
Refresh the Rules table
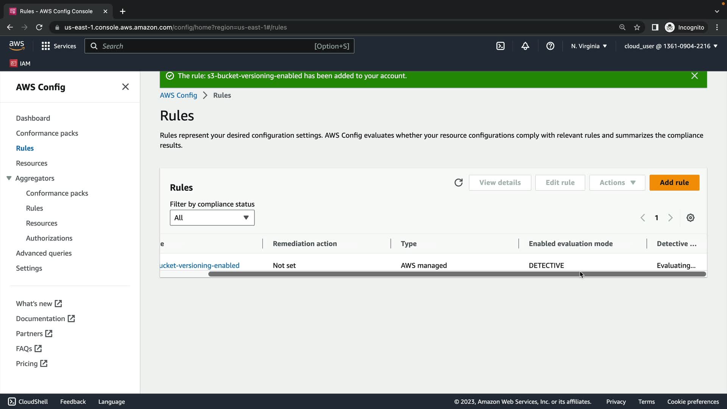(x=458, y=183)
